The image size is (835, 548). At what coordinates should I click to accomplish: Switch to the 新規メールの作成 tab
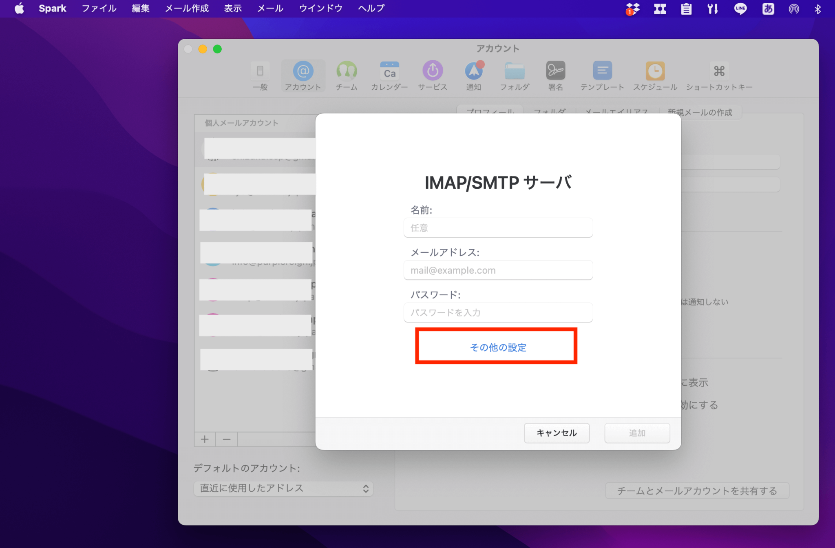point(700,112)
